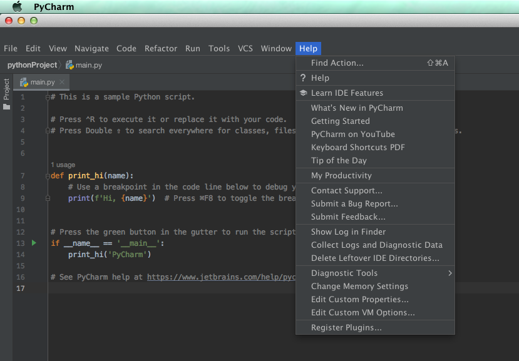Open the File menu
This screenshot has width=519, height=361.
pos(11,48)
